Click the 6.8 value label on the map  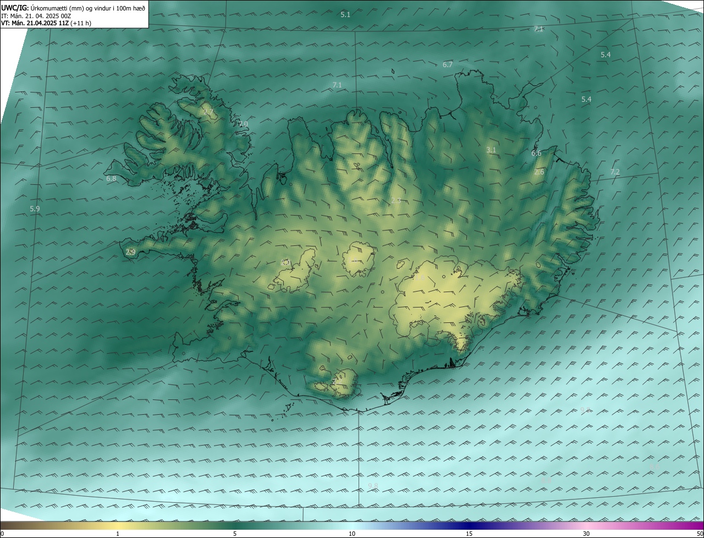click(111, 179)
